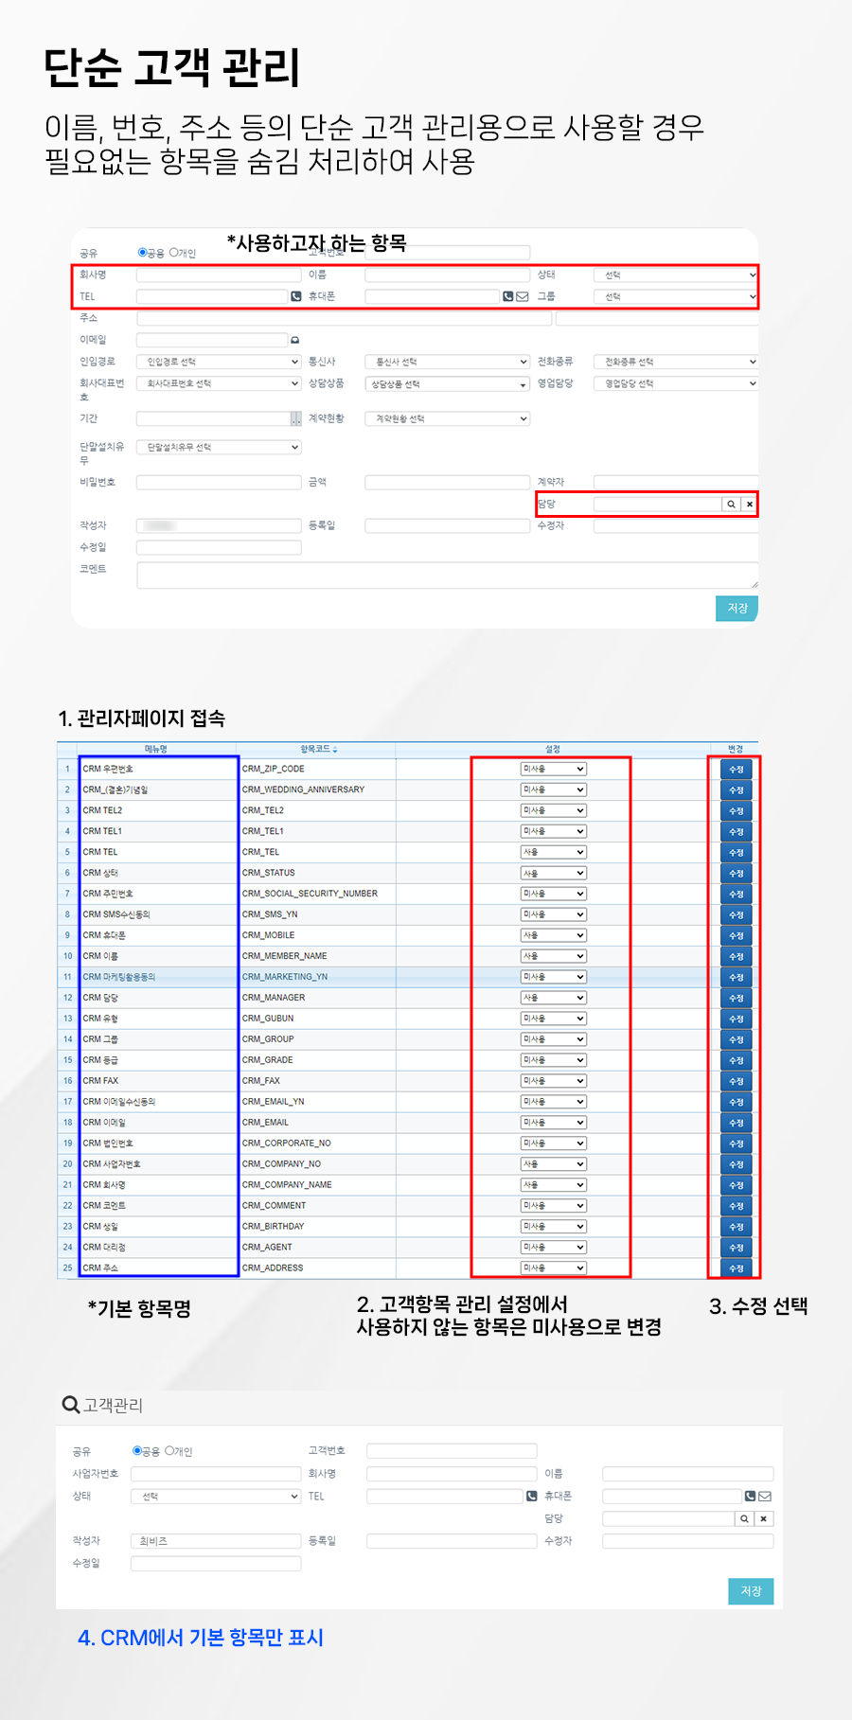Open the 상태 dropdown in the upper form
The image size is (852, 1720).
676,275
